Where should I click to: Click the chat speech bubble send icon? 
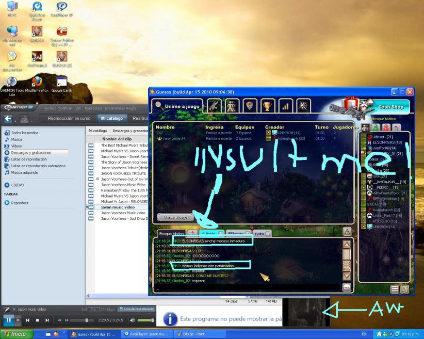pyautogui.click(x=347, y=288)
